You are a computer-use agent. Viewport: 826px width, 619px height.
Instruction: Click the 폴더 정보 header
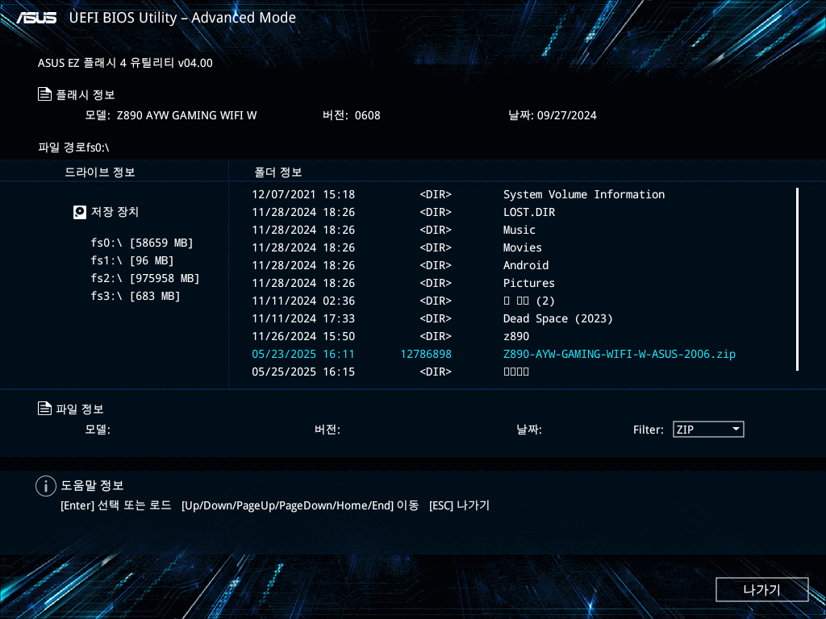click(277, 172)
